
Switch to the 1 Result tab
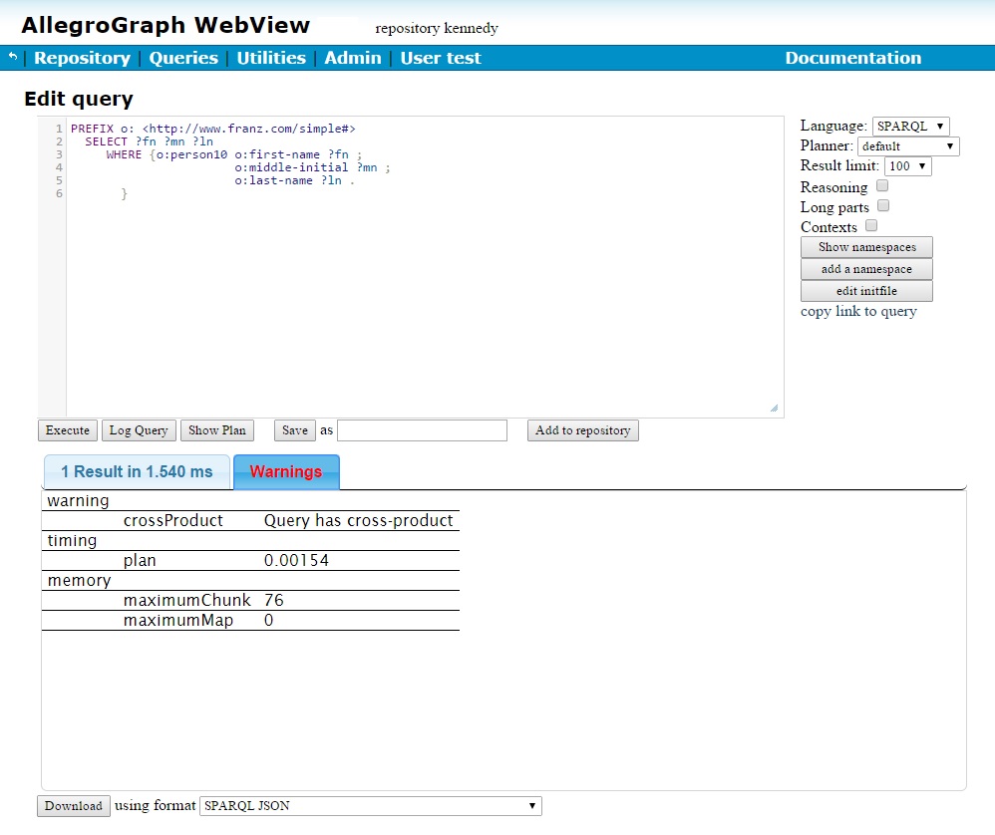point(137,472)
